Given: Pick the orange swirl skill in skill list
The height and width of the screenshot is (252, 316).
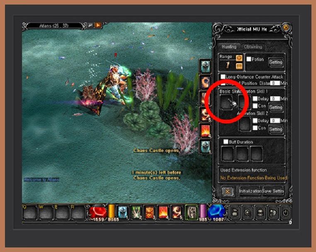Looking at the screenshot, I should [205, 82].
